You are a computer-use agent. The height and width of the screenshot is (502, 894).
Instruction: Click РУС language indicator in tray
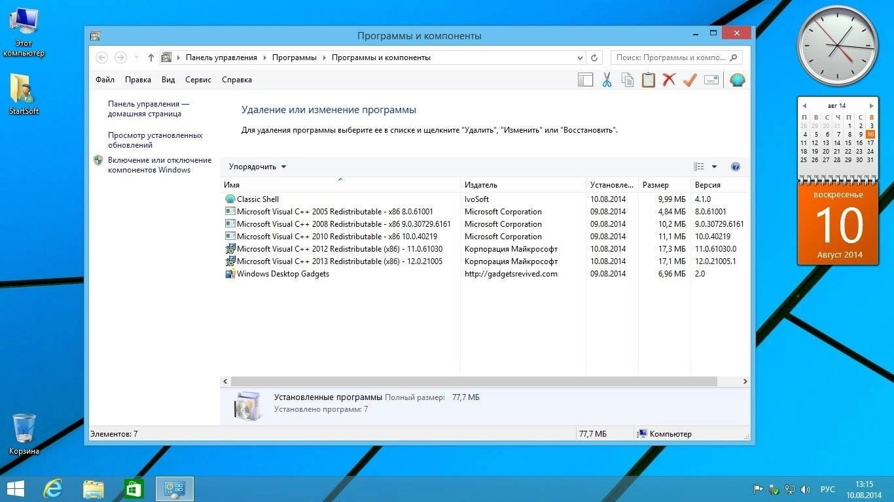(827, 489)
